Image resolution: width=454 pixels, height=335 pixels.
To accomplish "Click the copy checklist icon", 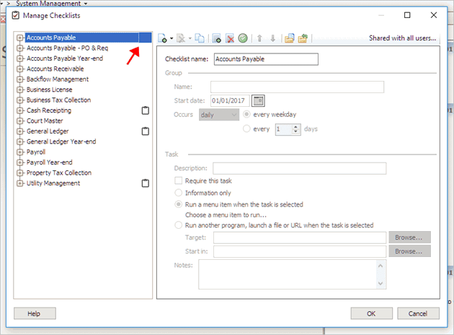I will 200,38.
